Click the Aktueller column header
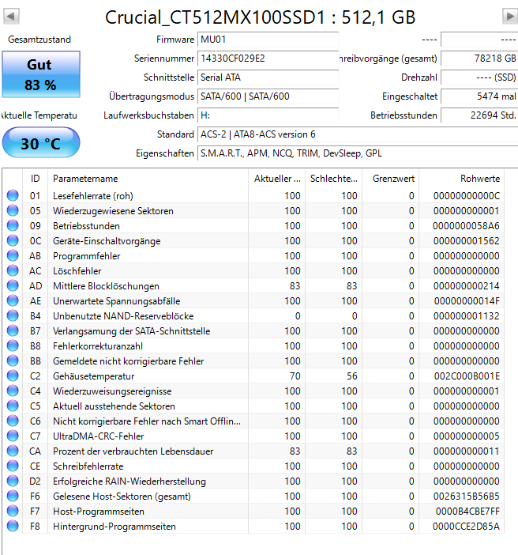518x555 pixels. 277,179
